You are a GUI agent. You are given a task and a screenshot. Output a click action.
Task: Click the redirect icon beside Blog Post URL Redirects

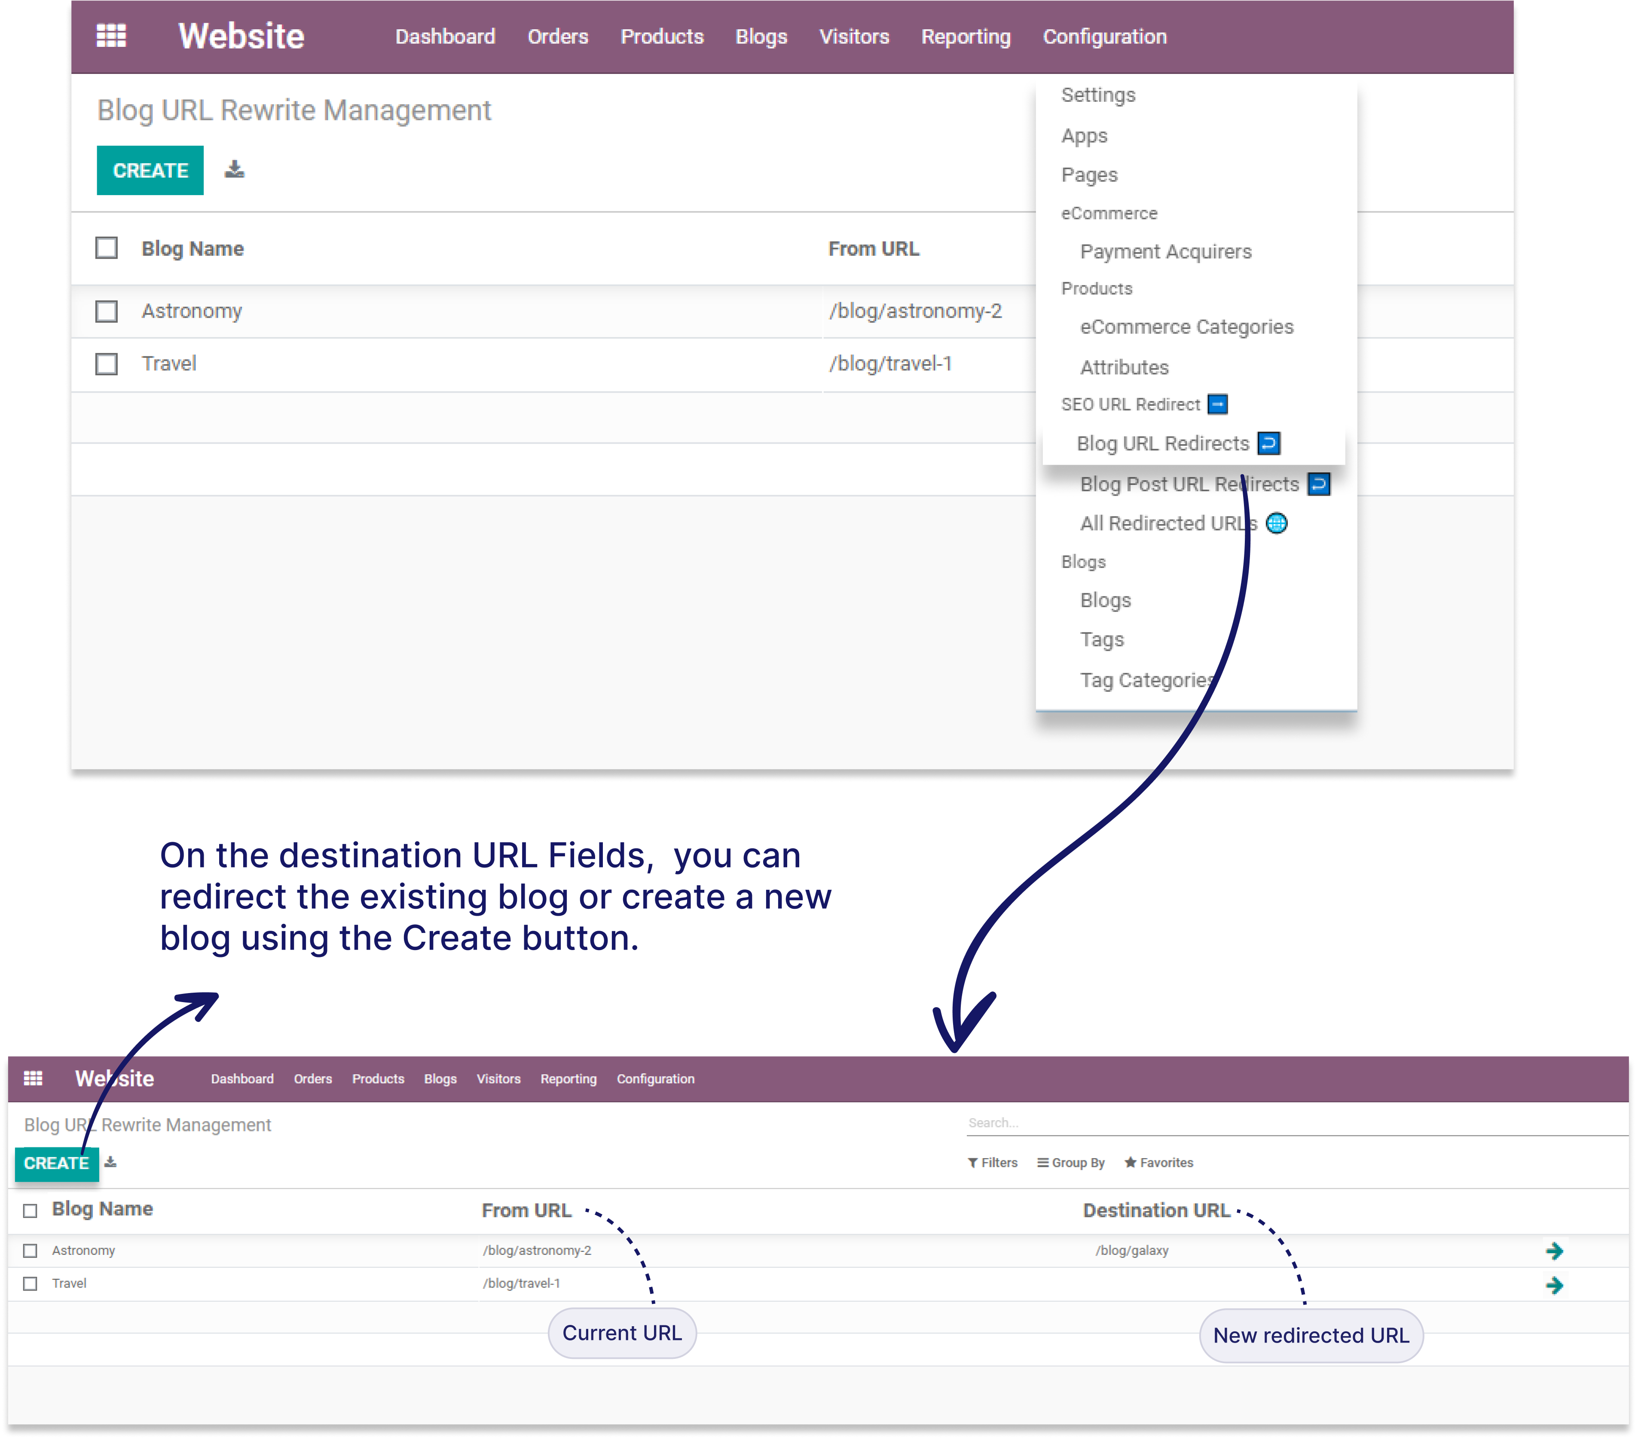click(1318, 484)
